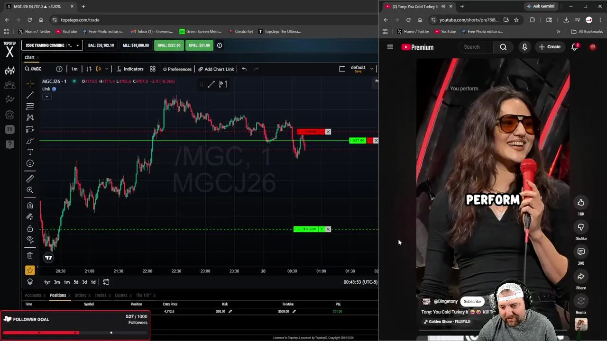
Task: Click the Chart panel tab
Action: (x=29, y=58)
